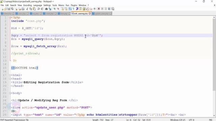Close the current document via the toolbar Close icon
The height and width of the screenshot is (121, 216).
(16, 9)
